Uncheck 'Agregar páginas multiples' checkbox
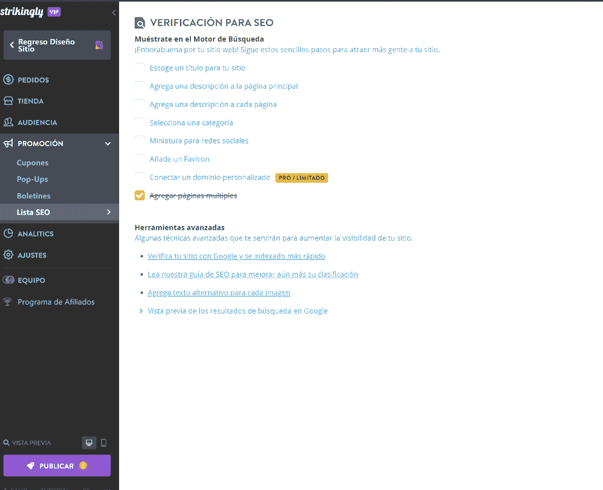This screenshot has width=603, height=490. pos(140,195)
